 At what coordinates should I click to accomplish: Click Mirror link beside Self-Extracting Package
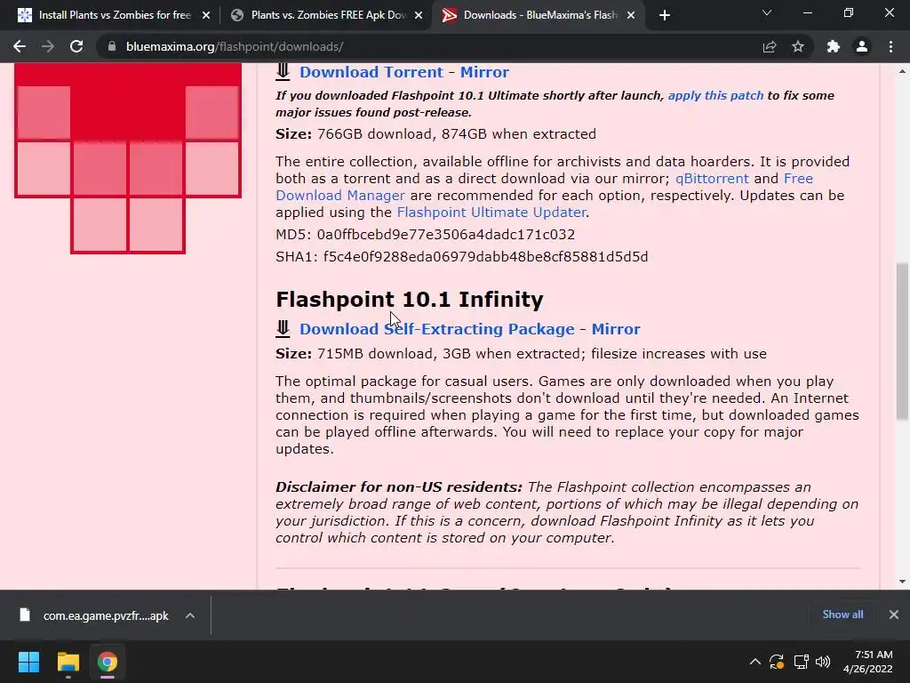pos(616,329)
